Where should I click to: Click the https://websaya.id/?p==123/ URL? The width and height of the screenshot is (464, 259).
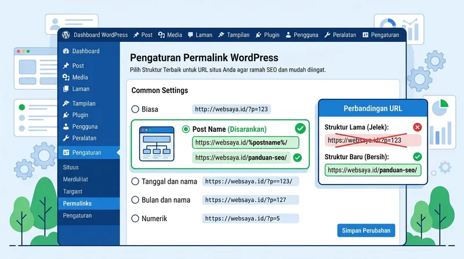pos(251,181)
